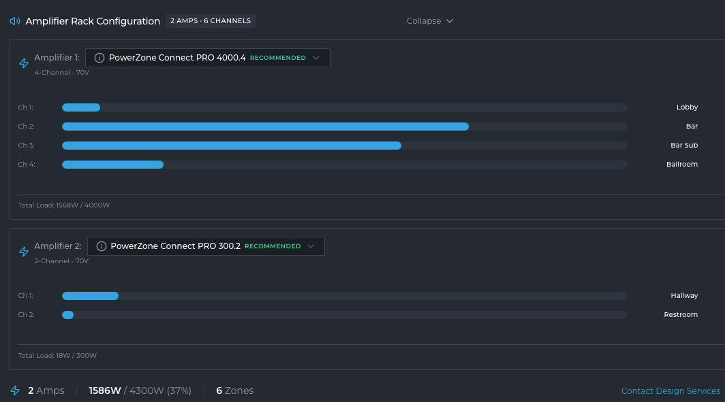Click the lightning bolt icon for Amplifier 1
The width and height of the screenshot is (725, 402).
tap(24, 63)
